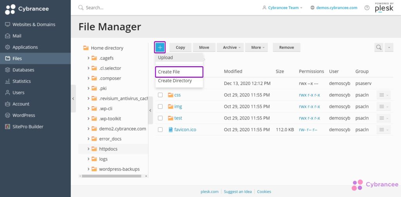Edit permissions rwx r-x r-x of css

(x=309, y=95)
